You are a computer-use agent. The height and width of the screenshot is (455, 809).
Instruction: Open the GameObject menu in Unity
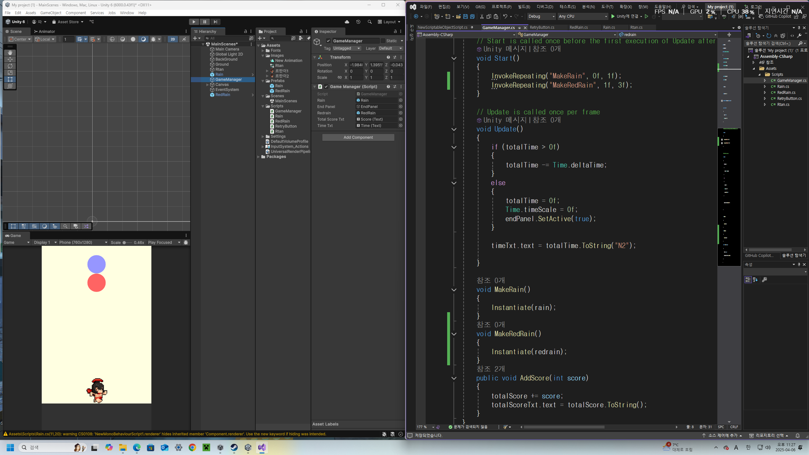(x=51, y=13)
